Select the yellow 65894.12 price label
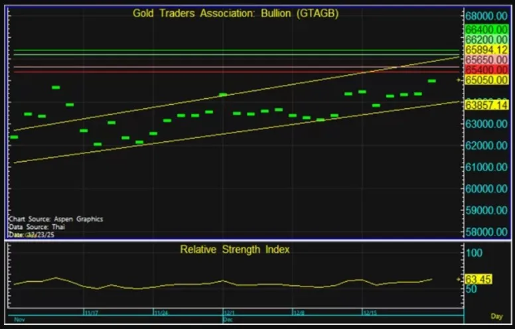 [486, 50]
